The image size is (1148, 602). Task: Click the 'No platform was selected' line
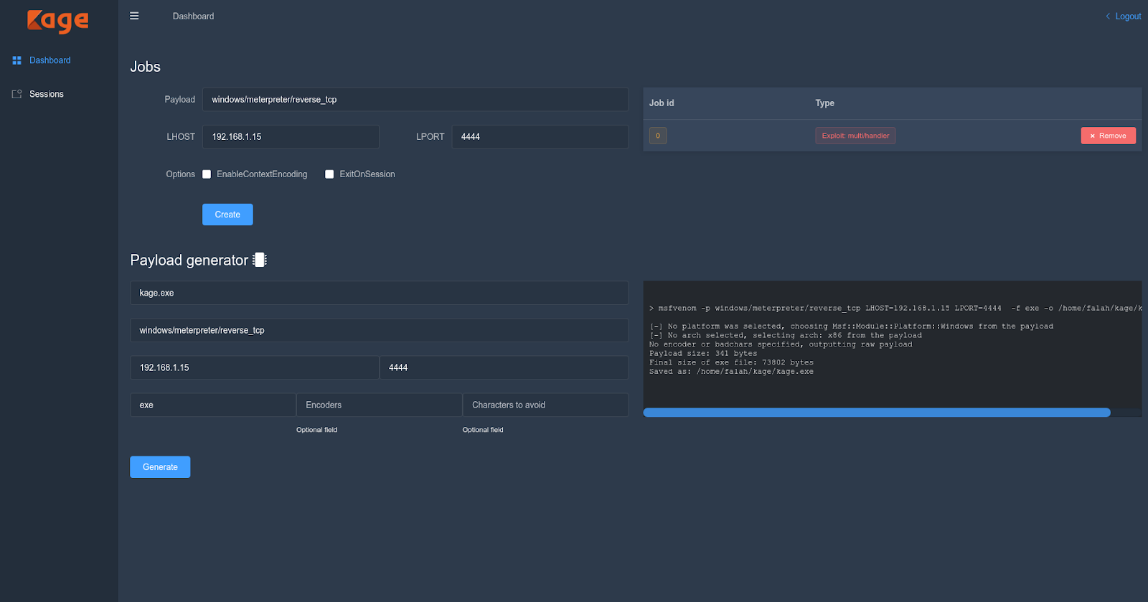pos(851,326)
